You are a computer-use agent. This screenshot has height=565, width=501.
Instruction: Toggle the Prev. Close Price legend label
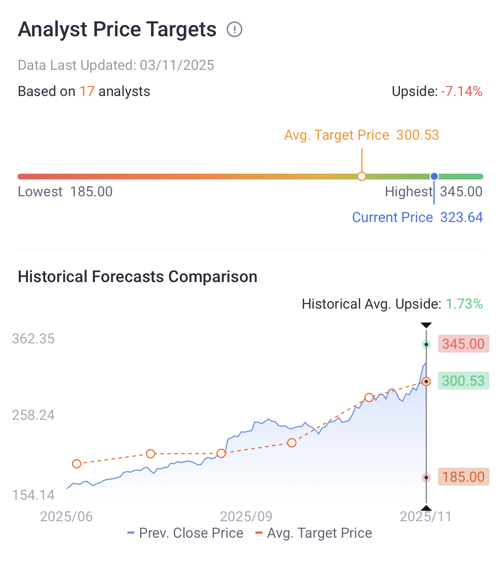(191, 533)
